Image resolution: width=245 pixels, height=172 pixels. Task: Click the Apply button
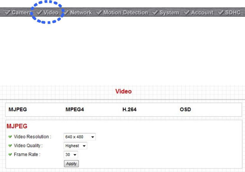[x=71, y=163]
